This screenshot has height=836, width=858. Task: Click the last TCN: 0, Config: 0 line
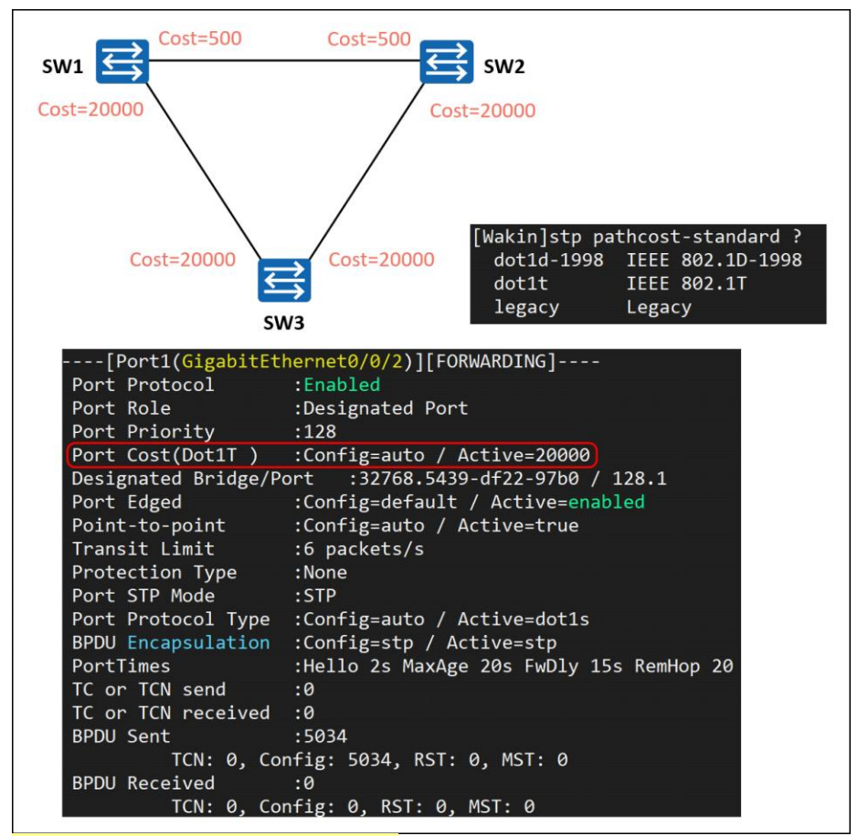point(353,807)
